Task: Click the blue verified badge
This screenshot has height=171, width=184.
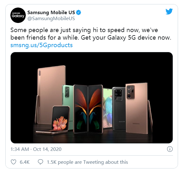Action: pos(78,13)
